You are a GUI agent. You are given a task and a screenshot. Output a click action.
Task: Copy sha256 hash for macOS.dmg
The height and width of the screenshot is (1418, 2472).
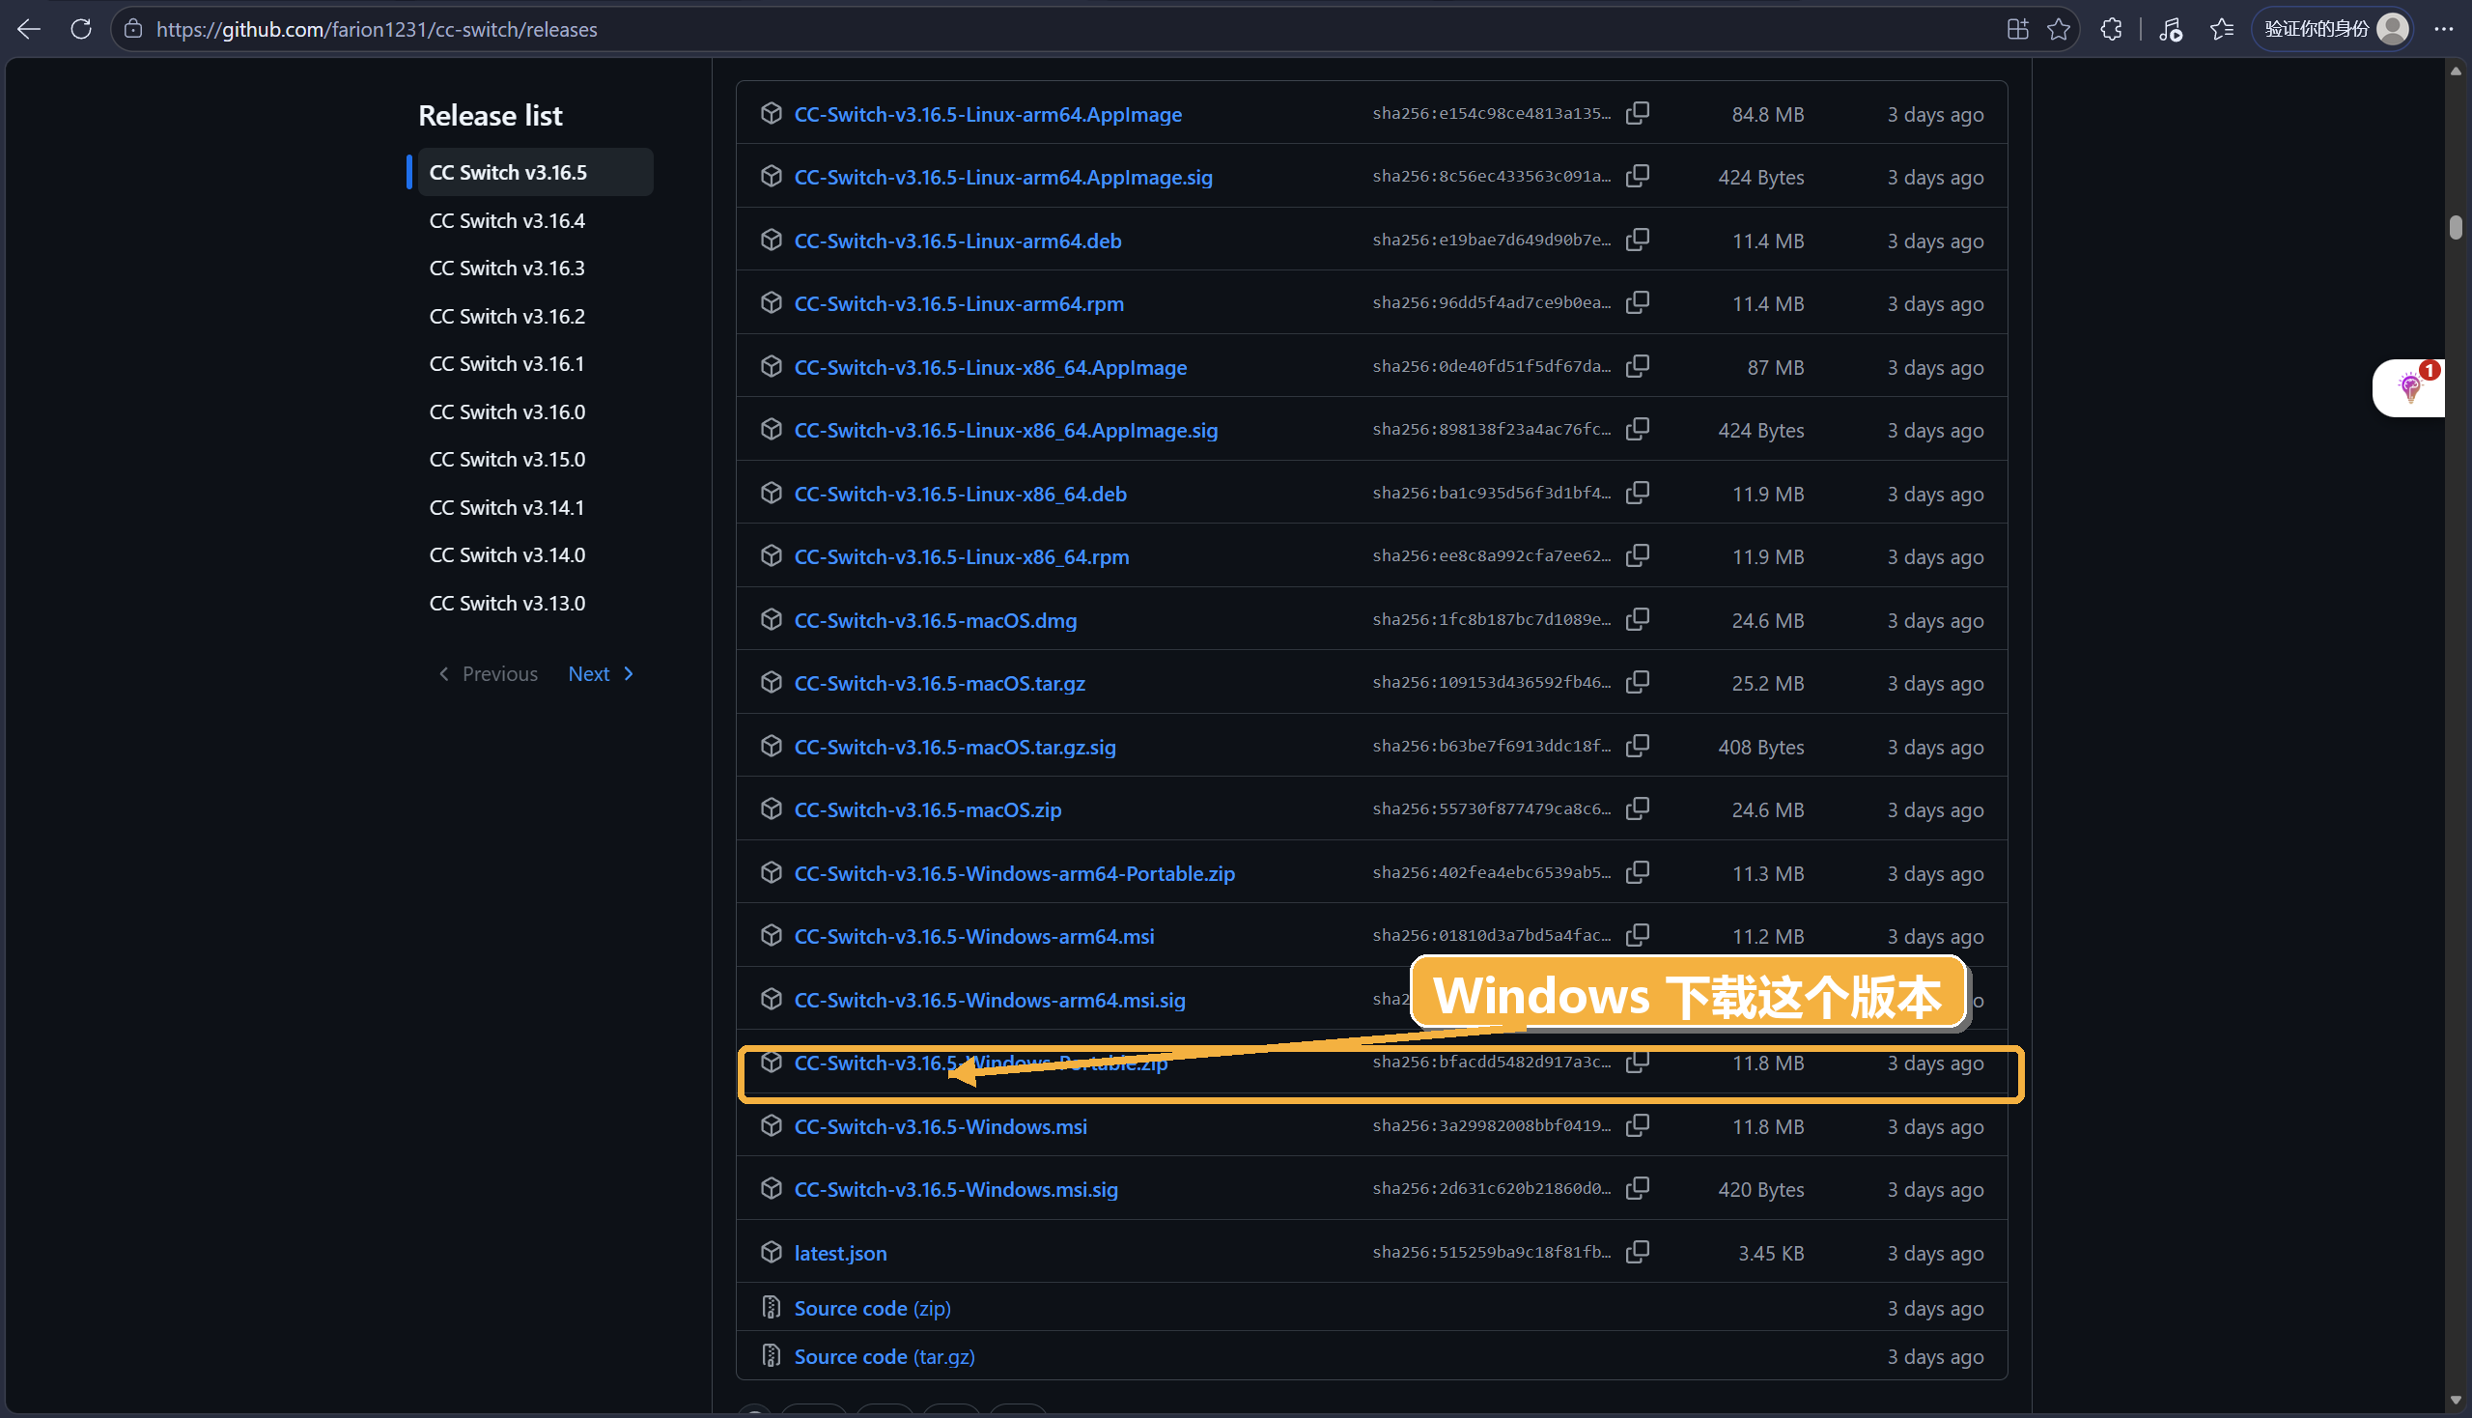1638,619
